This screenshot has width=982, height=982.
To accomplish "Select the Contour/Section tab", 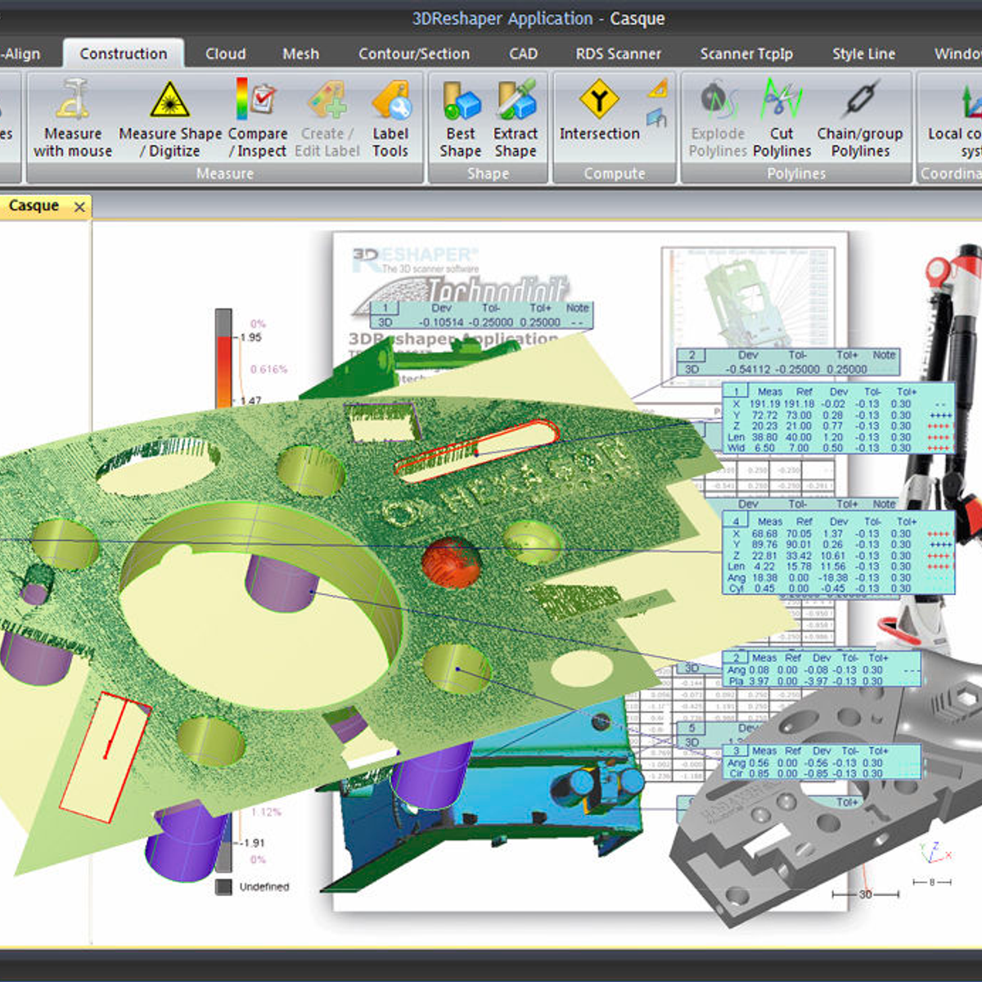I will point(414,54).
